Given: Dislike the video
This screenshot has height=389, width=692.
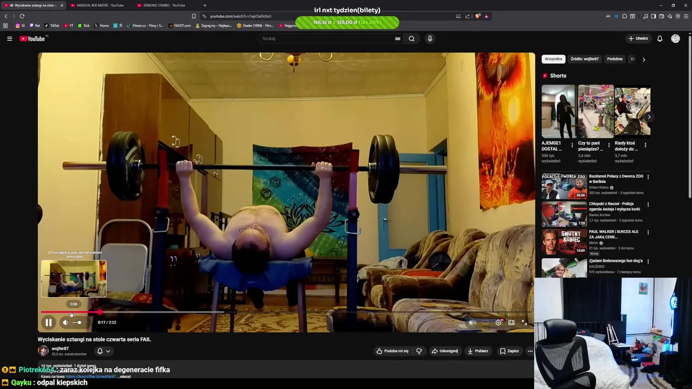Looking at the screenshot, I should click(x=419, y=351).
